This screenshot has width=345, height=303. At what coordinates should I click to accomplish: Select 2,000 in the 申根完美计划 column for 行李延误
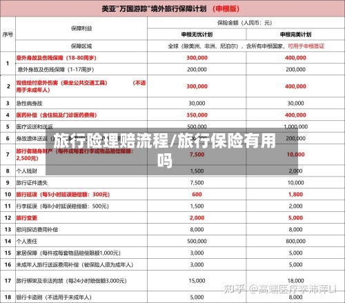[x=295, y=206]
